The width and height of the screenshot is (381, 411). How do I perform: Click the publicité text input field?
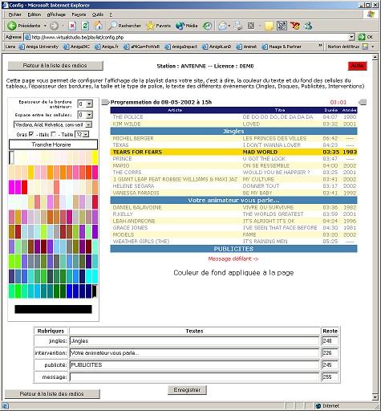[x=194, y=365]
